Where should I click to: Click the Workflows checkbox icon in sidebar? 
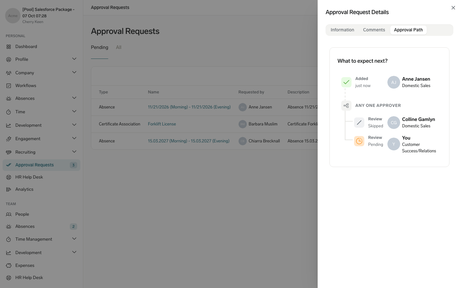coord(9,86)
